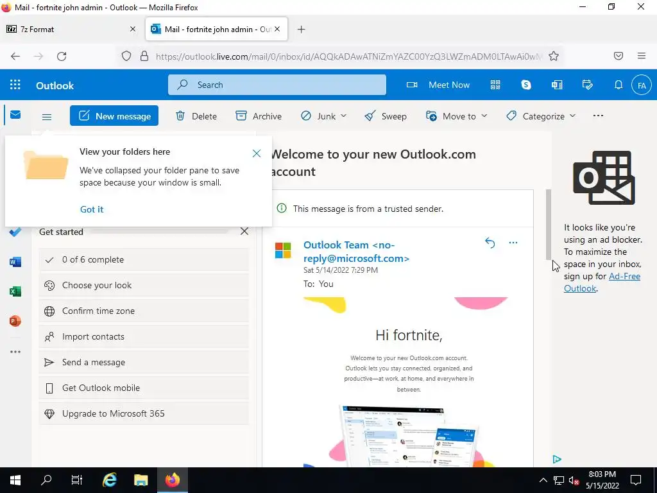Open more actions for the email message
Image resolution: width=657 pixels, height=493 pixels.
pos(513,243)
